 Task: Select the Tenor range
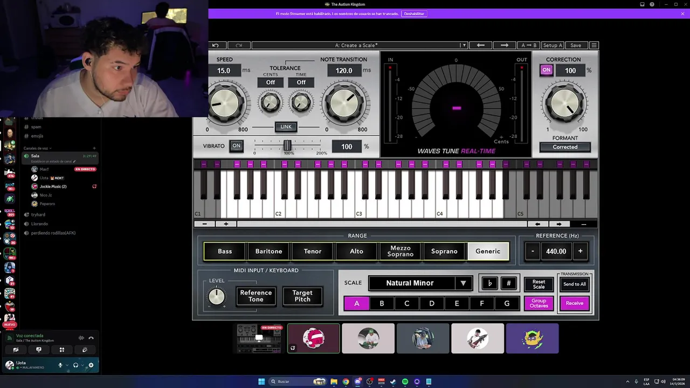pyautogui.click(x=313, y=251)
